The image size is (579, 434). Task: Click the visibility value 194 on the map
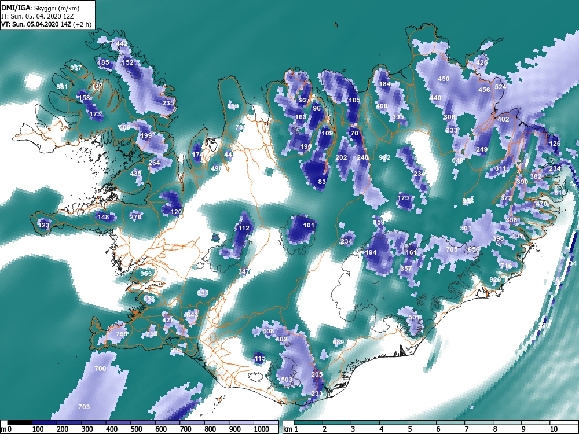[x=371, y=252]
